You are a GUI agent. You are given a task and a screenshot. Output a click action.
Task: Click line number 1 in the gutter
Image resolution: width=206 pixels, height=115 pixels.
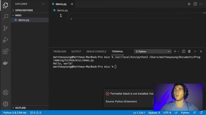point(61,16)
